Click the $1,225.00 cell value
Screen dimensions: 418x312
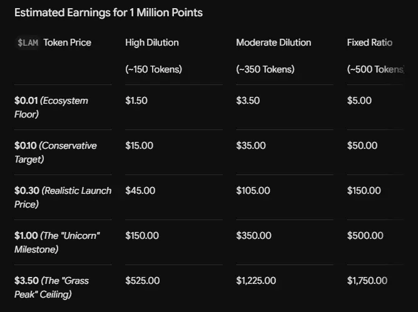click(x=256, y=281)
